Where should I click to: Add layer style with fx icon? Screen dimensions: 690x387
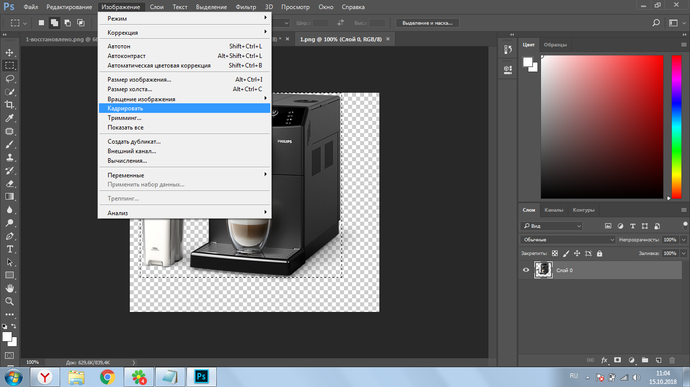[604, 360]
